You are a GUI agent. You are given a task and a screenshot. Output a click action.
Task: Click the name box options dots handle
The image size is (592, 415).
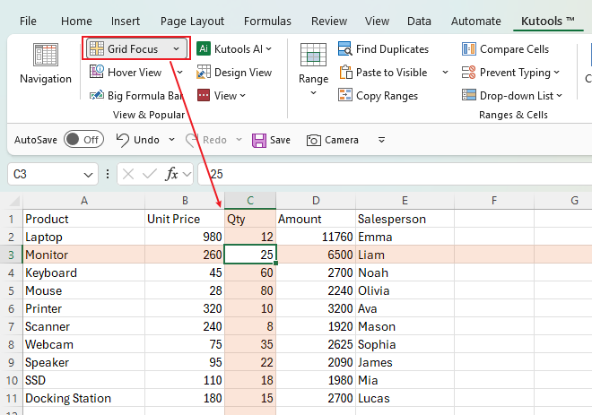point(108,174)
